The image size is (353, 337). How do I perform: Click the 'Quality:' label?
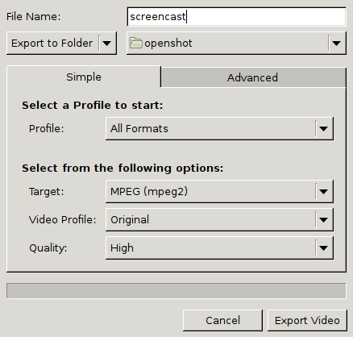[48, 248]
